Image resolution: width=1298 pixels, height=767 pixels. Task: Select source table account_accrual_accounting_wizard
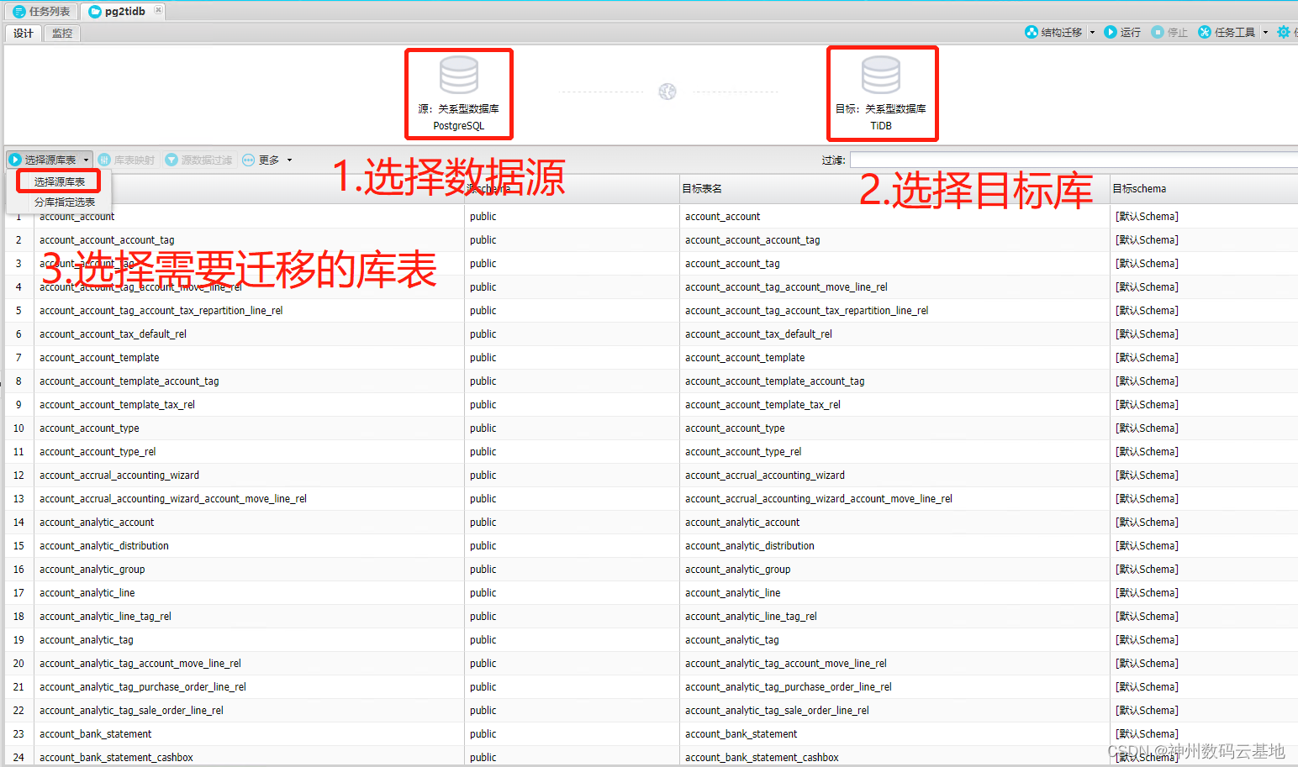[x=119, y=475]
